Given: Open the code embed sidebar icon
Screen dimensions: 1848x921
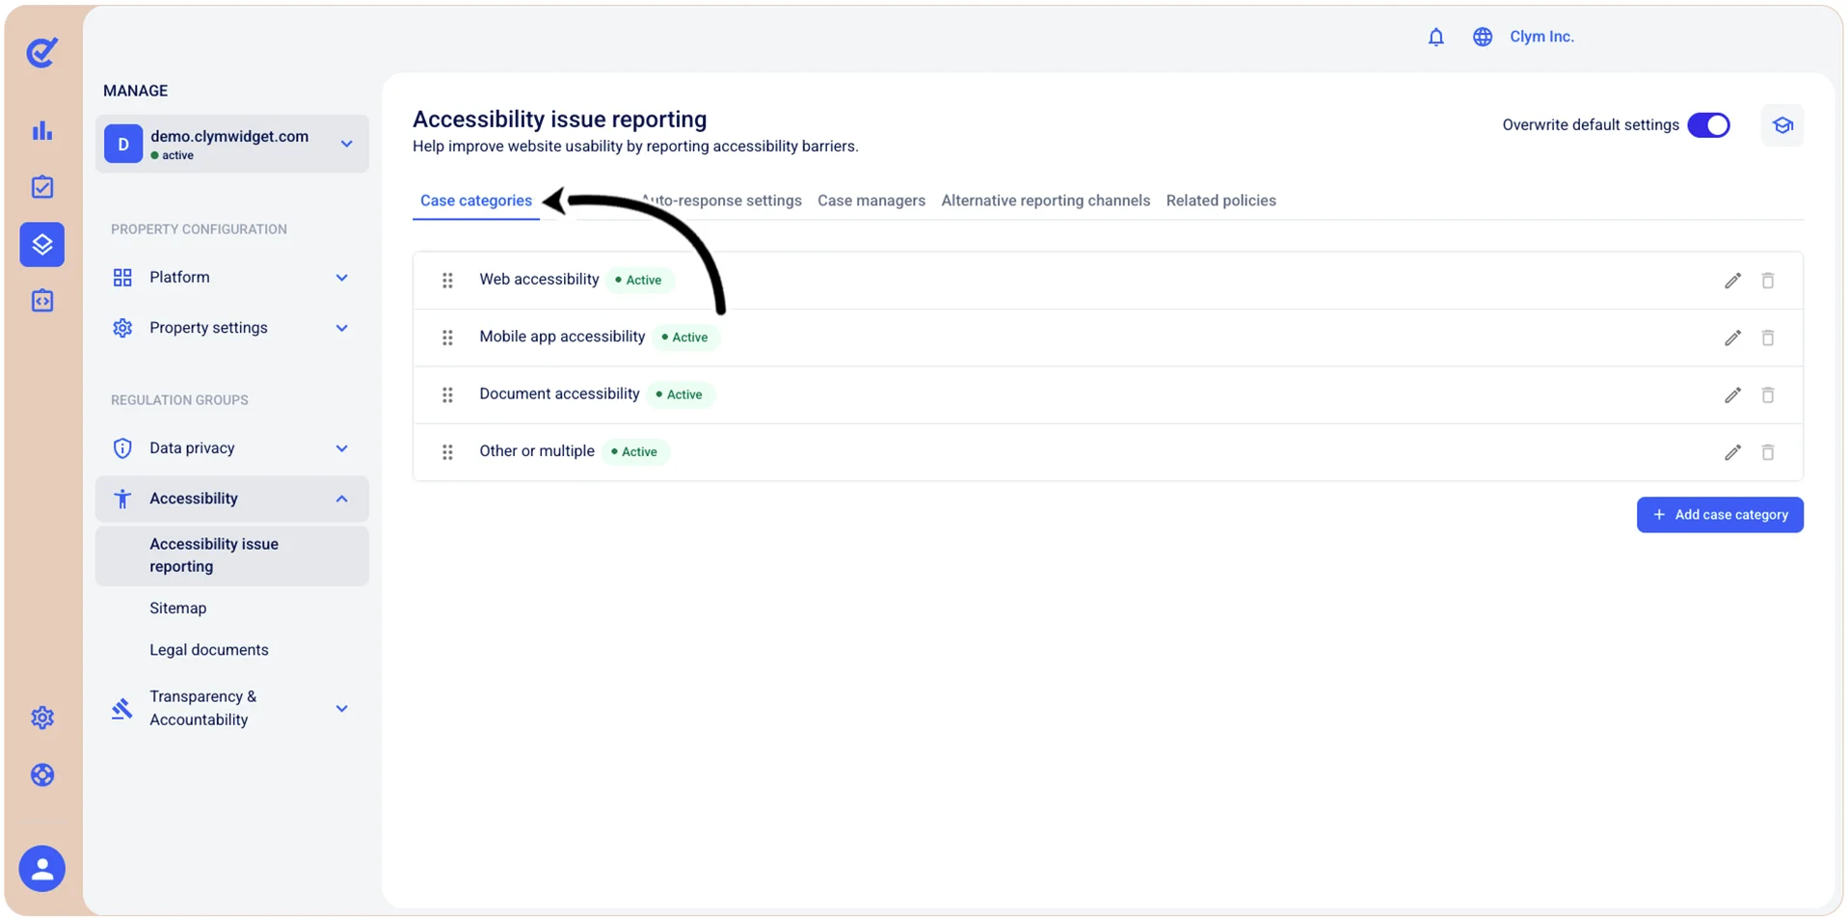Looking at the screenshot, I should (x=42, y=301).
